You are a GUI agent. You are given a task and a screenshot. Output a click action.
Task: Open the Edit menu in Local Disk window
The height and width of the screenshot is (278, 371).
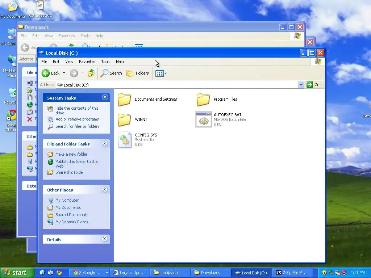[x=56, y=62]
